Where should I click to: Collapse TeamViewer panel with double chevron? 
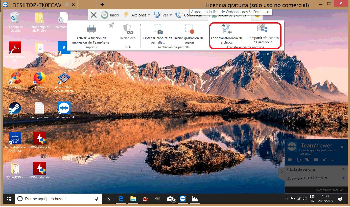click(333, 160)
